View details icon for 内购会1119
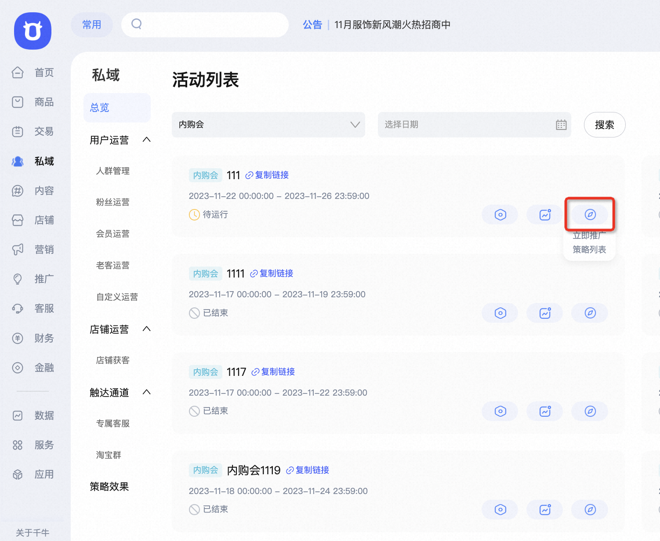660x541 pixels. [500, 510]
